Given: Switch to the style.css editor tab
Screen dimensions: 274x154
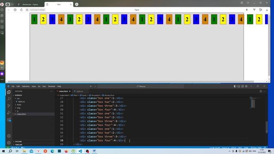Looking at the screenshot, I should pyautogui.click(x=80, y=91).
